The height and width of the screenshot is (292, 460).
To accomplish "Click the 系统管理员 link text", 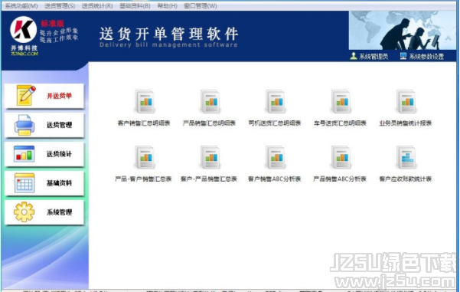I will coord(374,57).
